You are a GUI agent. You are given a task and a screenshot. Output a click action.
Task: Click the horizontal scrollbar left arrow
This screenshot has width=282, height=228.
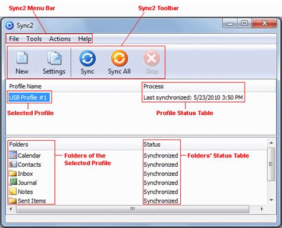pyautogui.click(x=11, y=209)
